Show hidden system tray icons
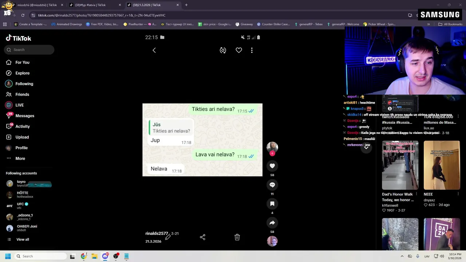Viewport: 466px width, 262px height. (402, 256)
